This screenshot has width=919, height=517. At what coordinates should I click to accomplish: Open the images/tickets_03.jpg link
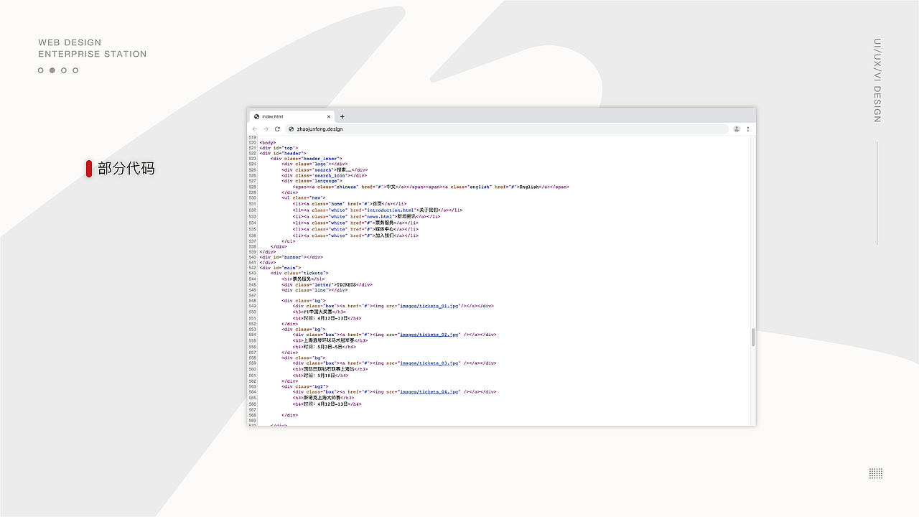coord(429,363)
